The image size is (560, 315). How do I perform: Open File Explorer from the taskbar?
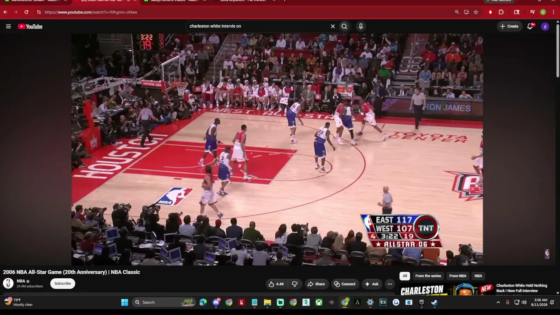[267, 302]
